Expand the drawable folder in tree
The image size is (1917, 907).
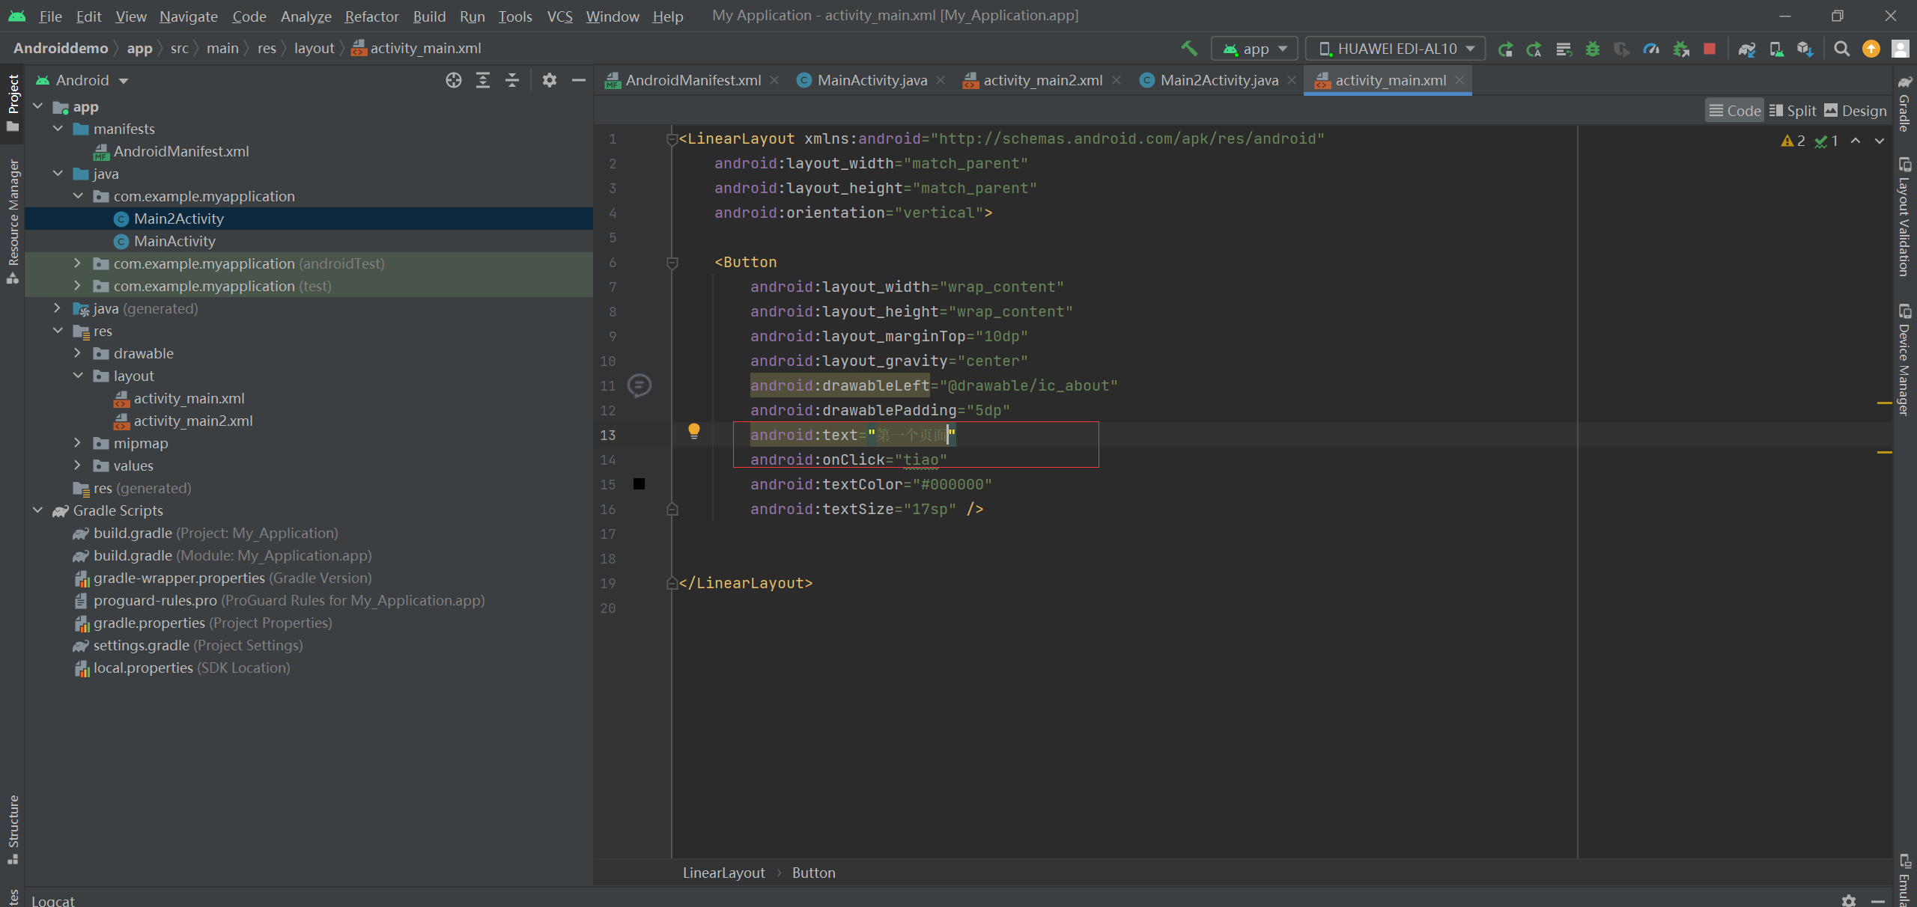(77, 353)
